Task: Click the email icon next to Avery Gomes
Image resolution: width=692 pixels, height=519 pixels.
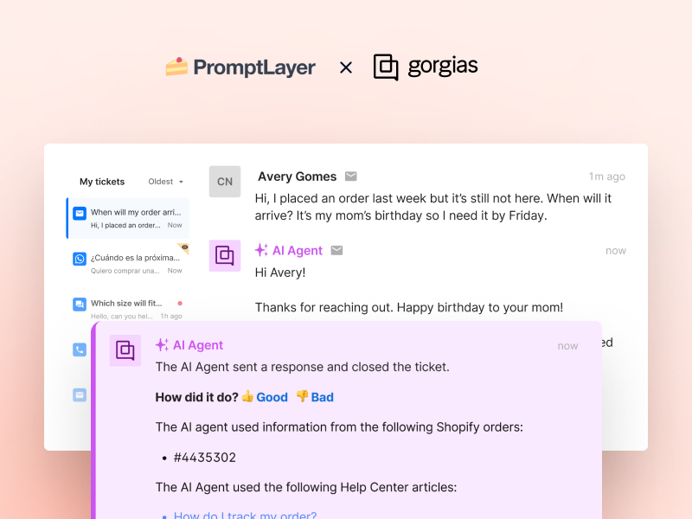Action: [x=351, y=176]
